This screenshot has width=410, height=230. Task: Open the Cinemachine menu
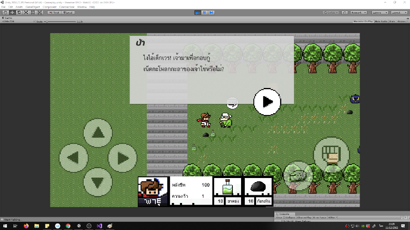[67, 7]
